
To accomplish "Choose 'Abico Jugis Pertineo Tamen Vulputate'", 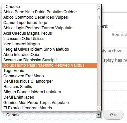I will coord(50,28).
